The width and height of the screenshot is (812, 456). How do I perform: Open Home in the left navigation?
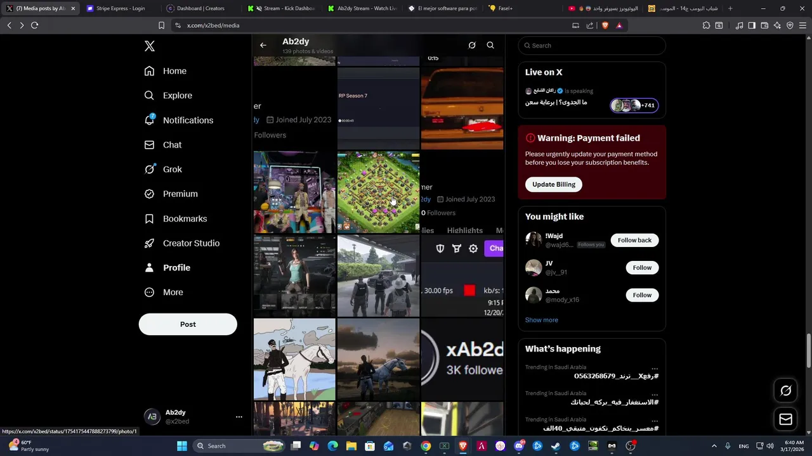click(x=166, y=71)
